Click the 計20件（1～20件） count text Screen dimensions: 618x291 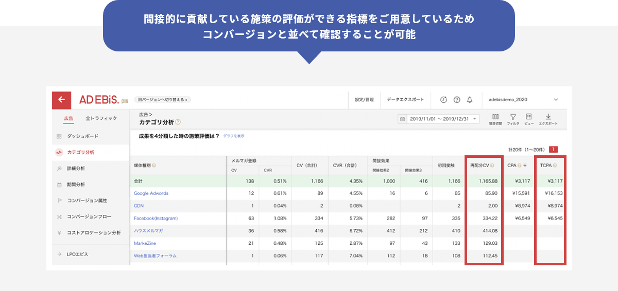[527, 150]
